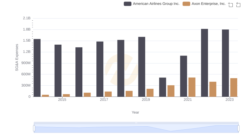Click the 900M y-axis label
This screenshot has width=244, height=140.
26,63
